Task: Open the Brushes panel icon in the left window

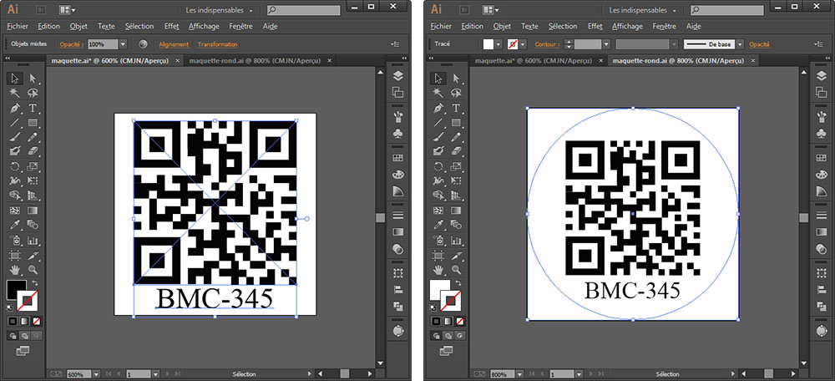Action: [397, 115]
